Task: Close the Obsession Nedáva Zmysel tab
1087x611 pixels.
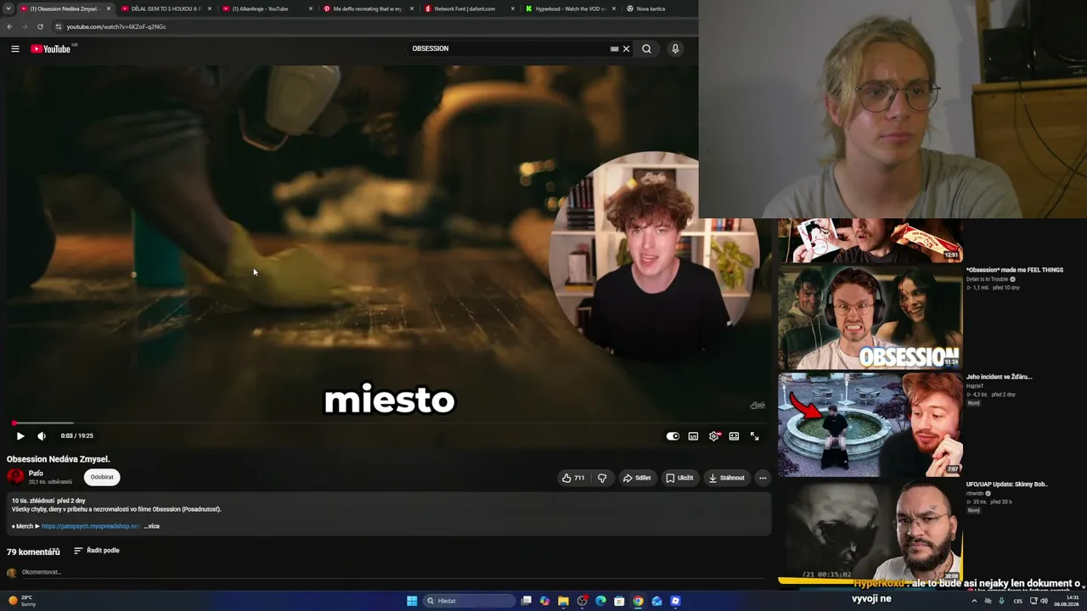Action: click(109, 8)
